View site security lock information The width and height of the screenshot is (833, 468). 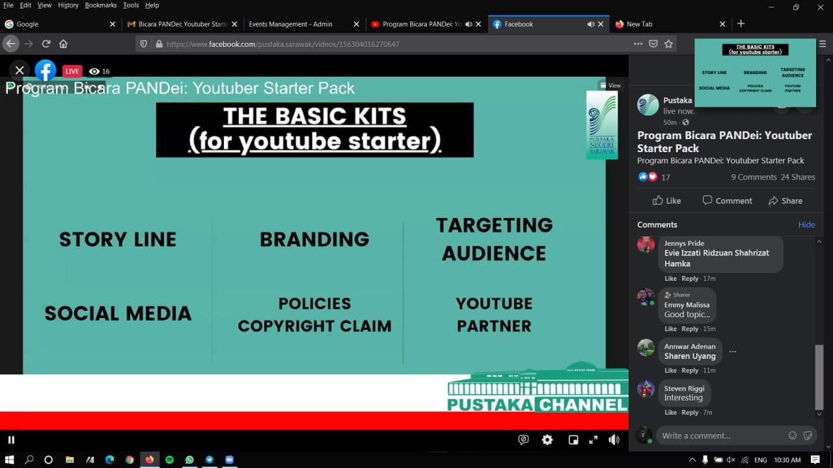tap(159, 44)
